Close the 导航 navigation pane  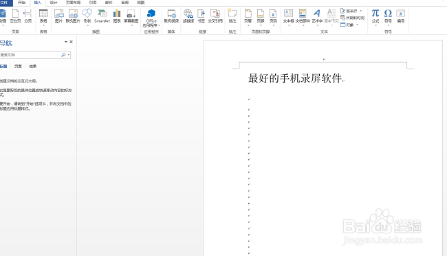point(72,42)
